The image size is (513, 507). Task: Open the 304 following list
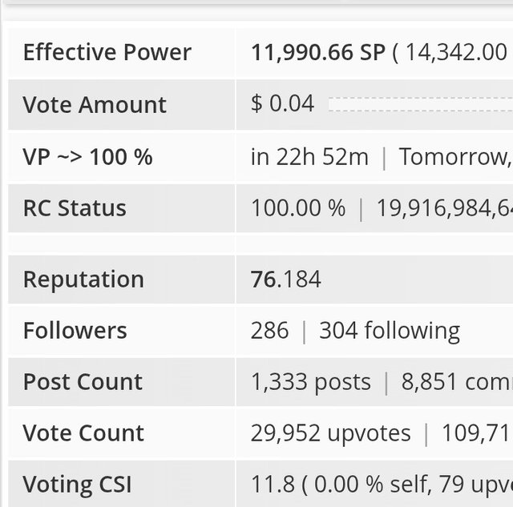pyautogui.click(x=390, y=331)
